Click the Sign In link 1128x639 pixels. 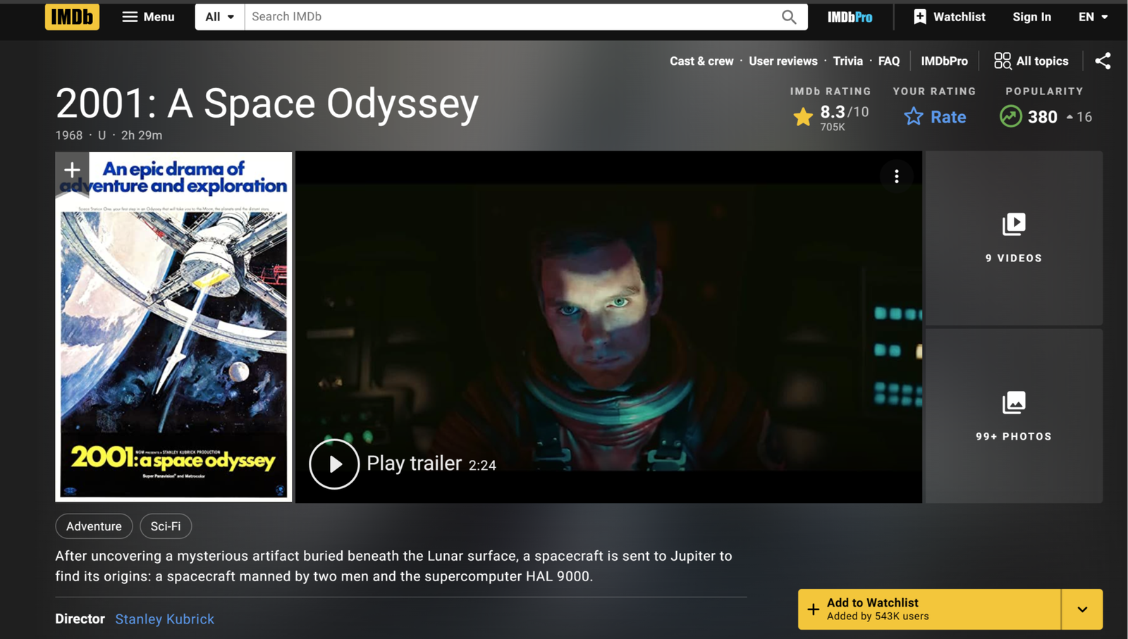click(x=1031, y=17)
